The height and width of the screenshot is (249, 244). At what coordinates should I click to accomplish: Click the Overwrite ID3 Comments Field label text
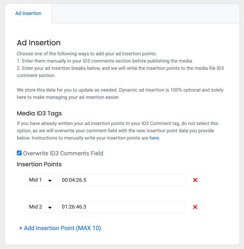pyautogui.click(x=63, y=153)
